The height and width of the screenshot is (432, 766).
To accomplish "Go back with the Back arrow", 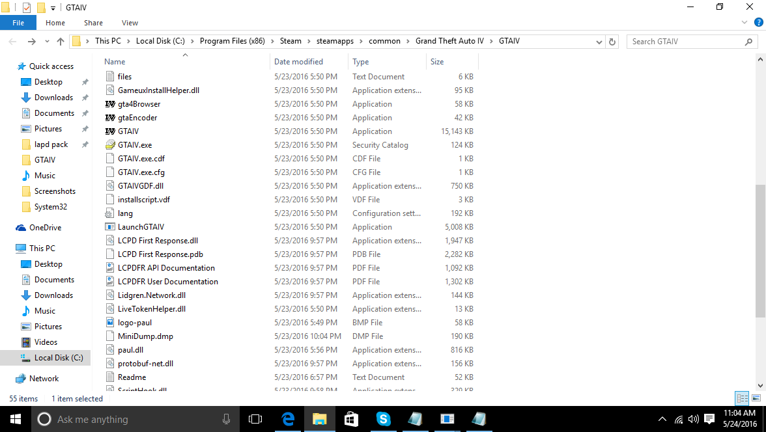I will click(x=13, y=42).
